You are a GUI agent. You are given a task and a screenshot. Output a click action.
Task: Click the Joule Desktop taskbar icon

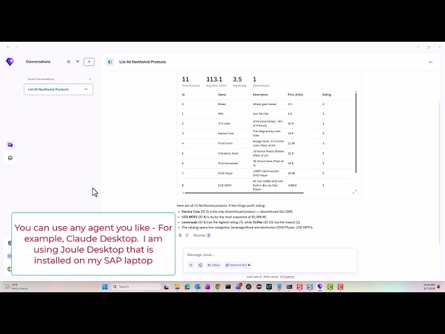[x=320, y=287]
